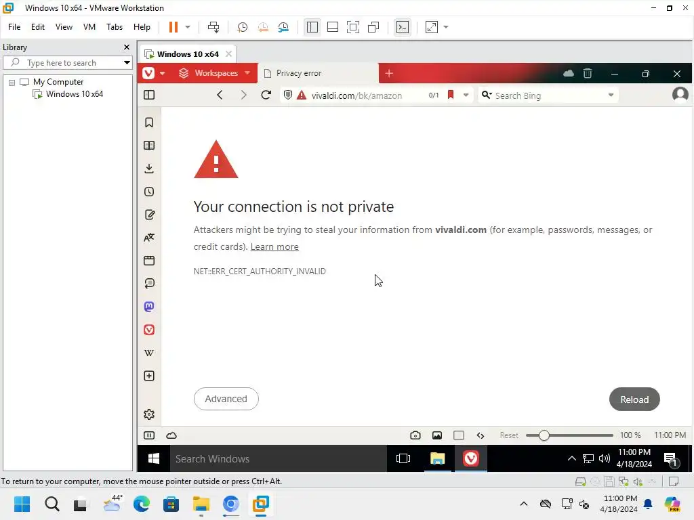
Task: Open Vivaldi profile avatar
Action: pyautogui.click(x=680, y=95)
